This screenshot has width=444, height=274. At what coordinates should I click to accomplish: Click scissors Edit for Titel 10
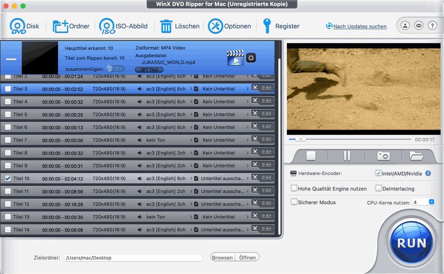[x=262, y=178]
